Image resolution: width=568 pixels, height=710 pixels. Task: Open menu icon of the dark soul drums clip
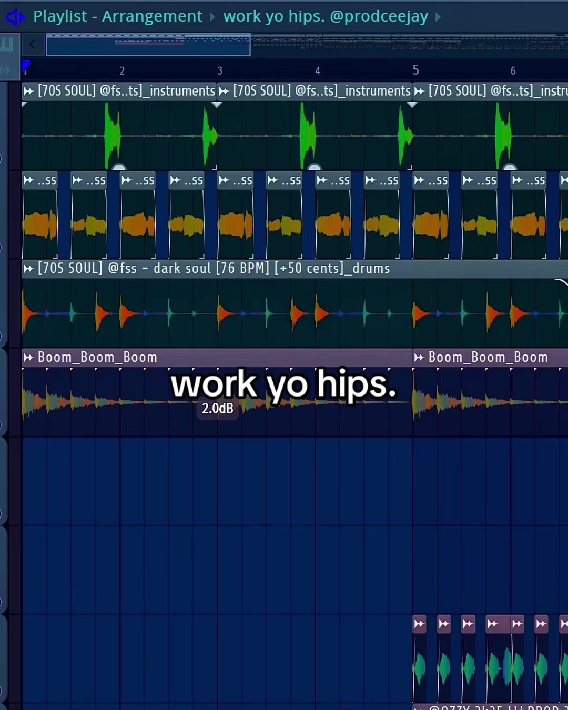click(x=28, y=269)
